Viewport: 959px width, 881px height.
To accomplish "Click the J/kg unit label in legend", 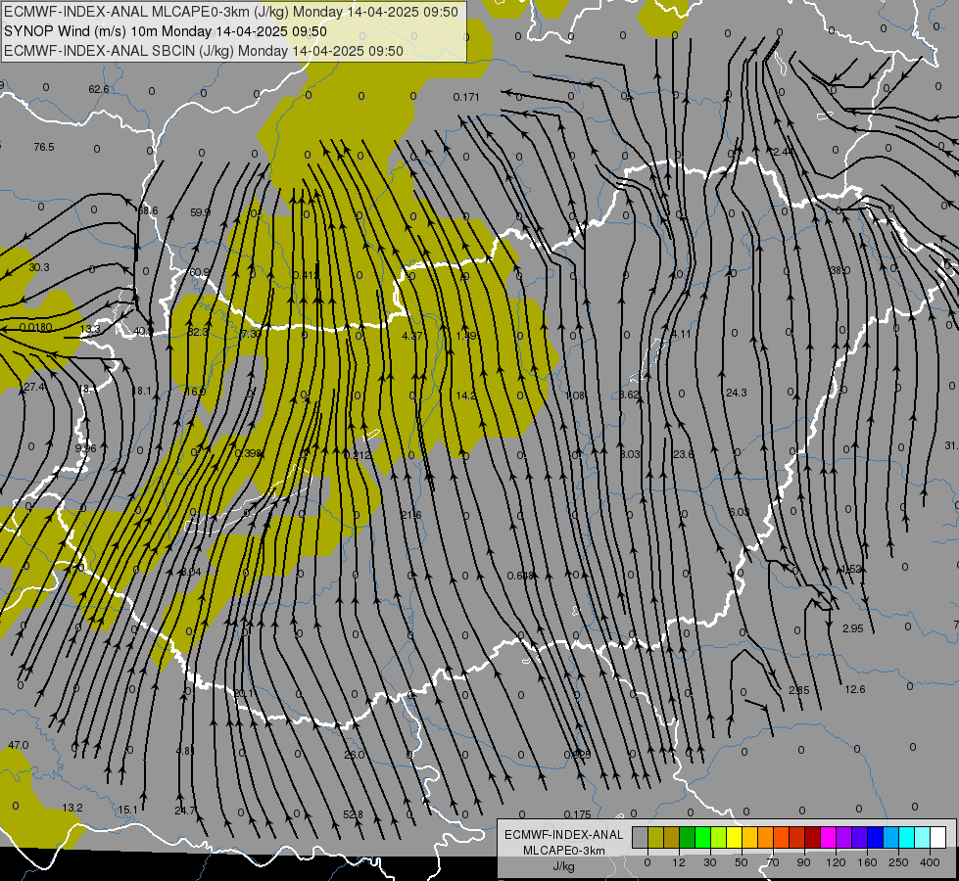I will coord(564,866).
